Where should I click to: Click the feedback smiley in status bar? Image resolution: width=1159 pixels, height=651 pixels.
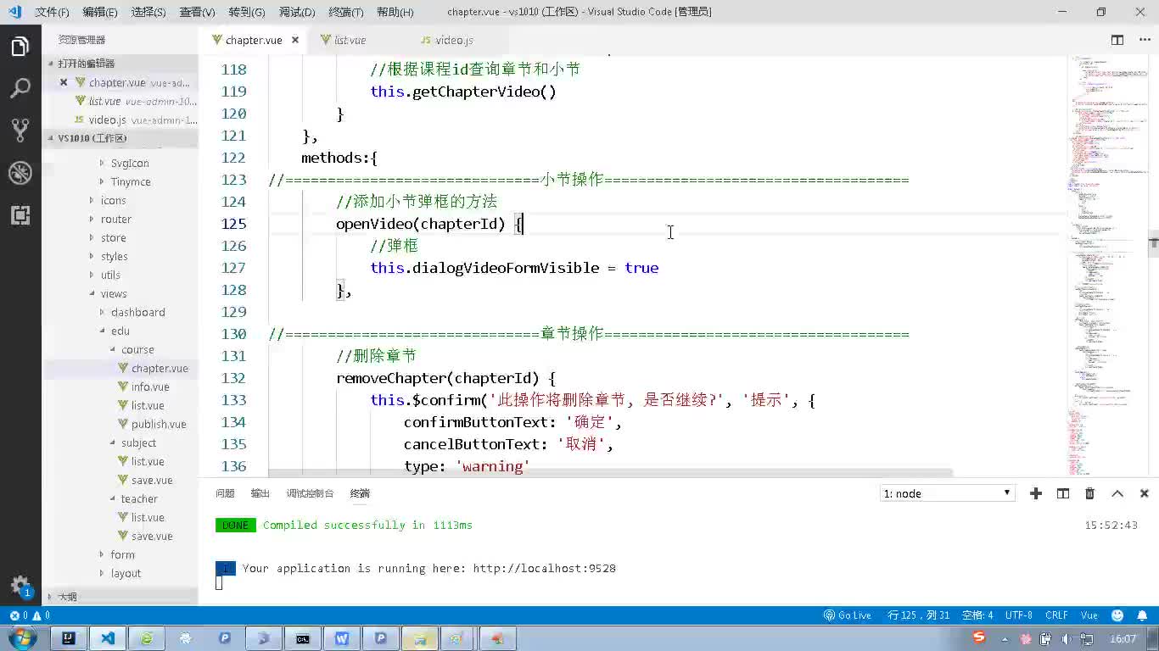tap(1117, 615)
